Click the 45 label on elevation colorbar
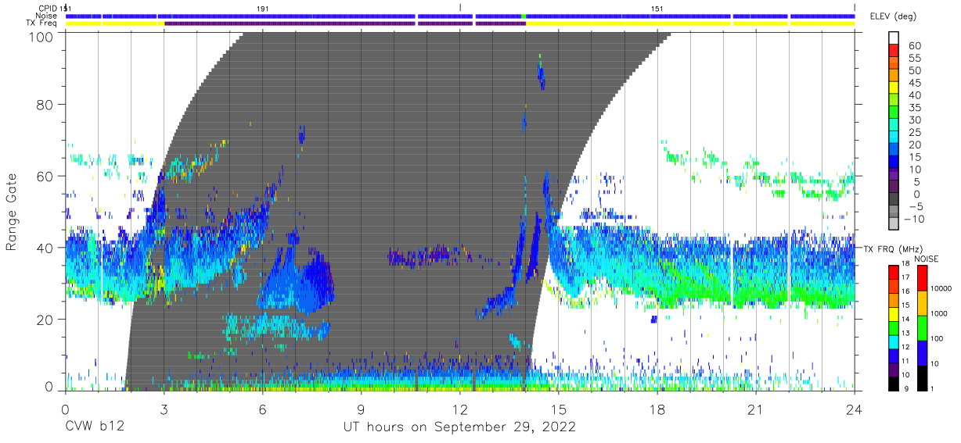The width and height of the screenshot is (961, 443). tap(914, 83)
